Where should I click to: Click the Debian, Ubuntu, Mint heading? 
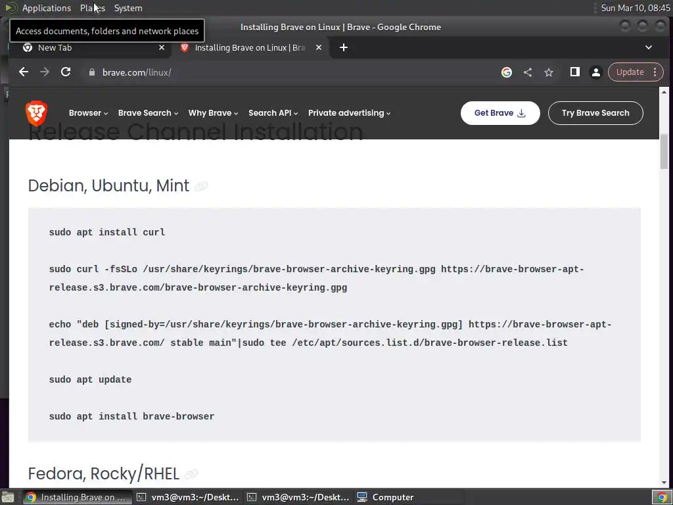coord(108,186)
